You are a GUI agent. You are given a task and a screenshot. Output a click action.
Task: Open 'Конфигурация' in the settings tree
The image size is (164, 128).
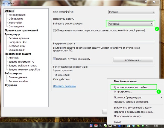click(17, 15)
